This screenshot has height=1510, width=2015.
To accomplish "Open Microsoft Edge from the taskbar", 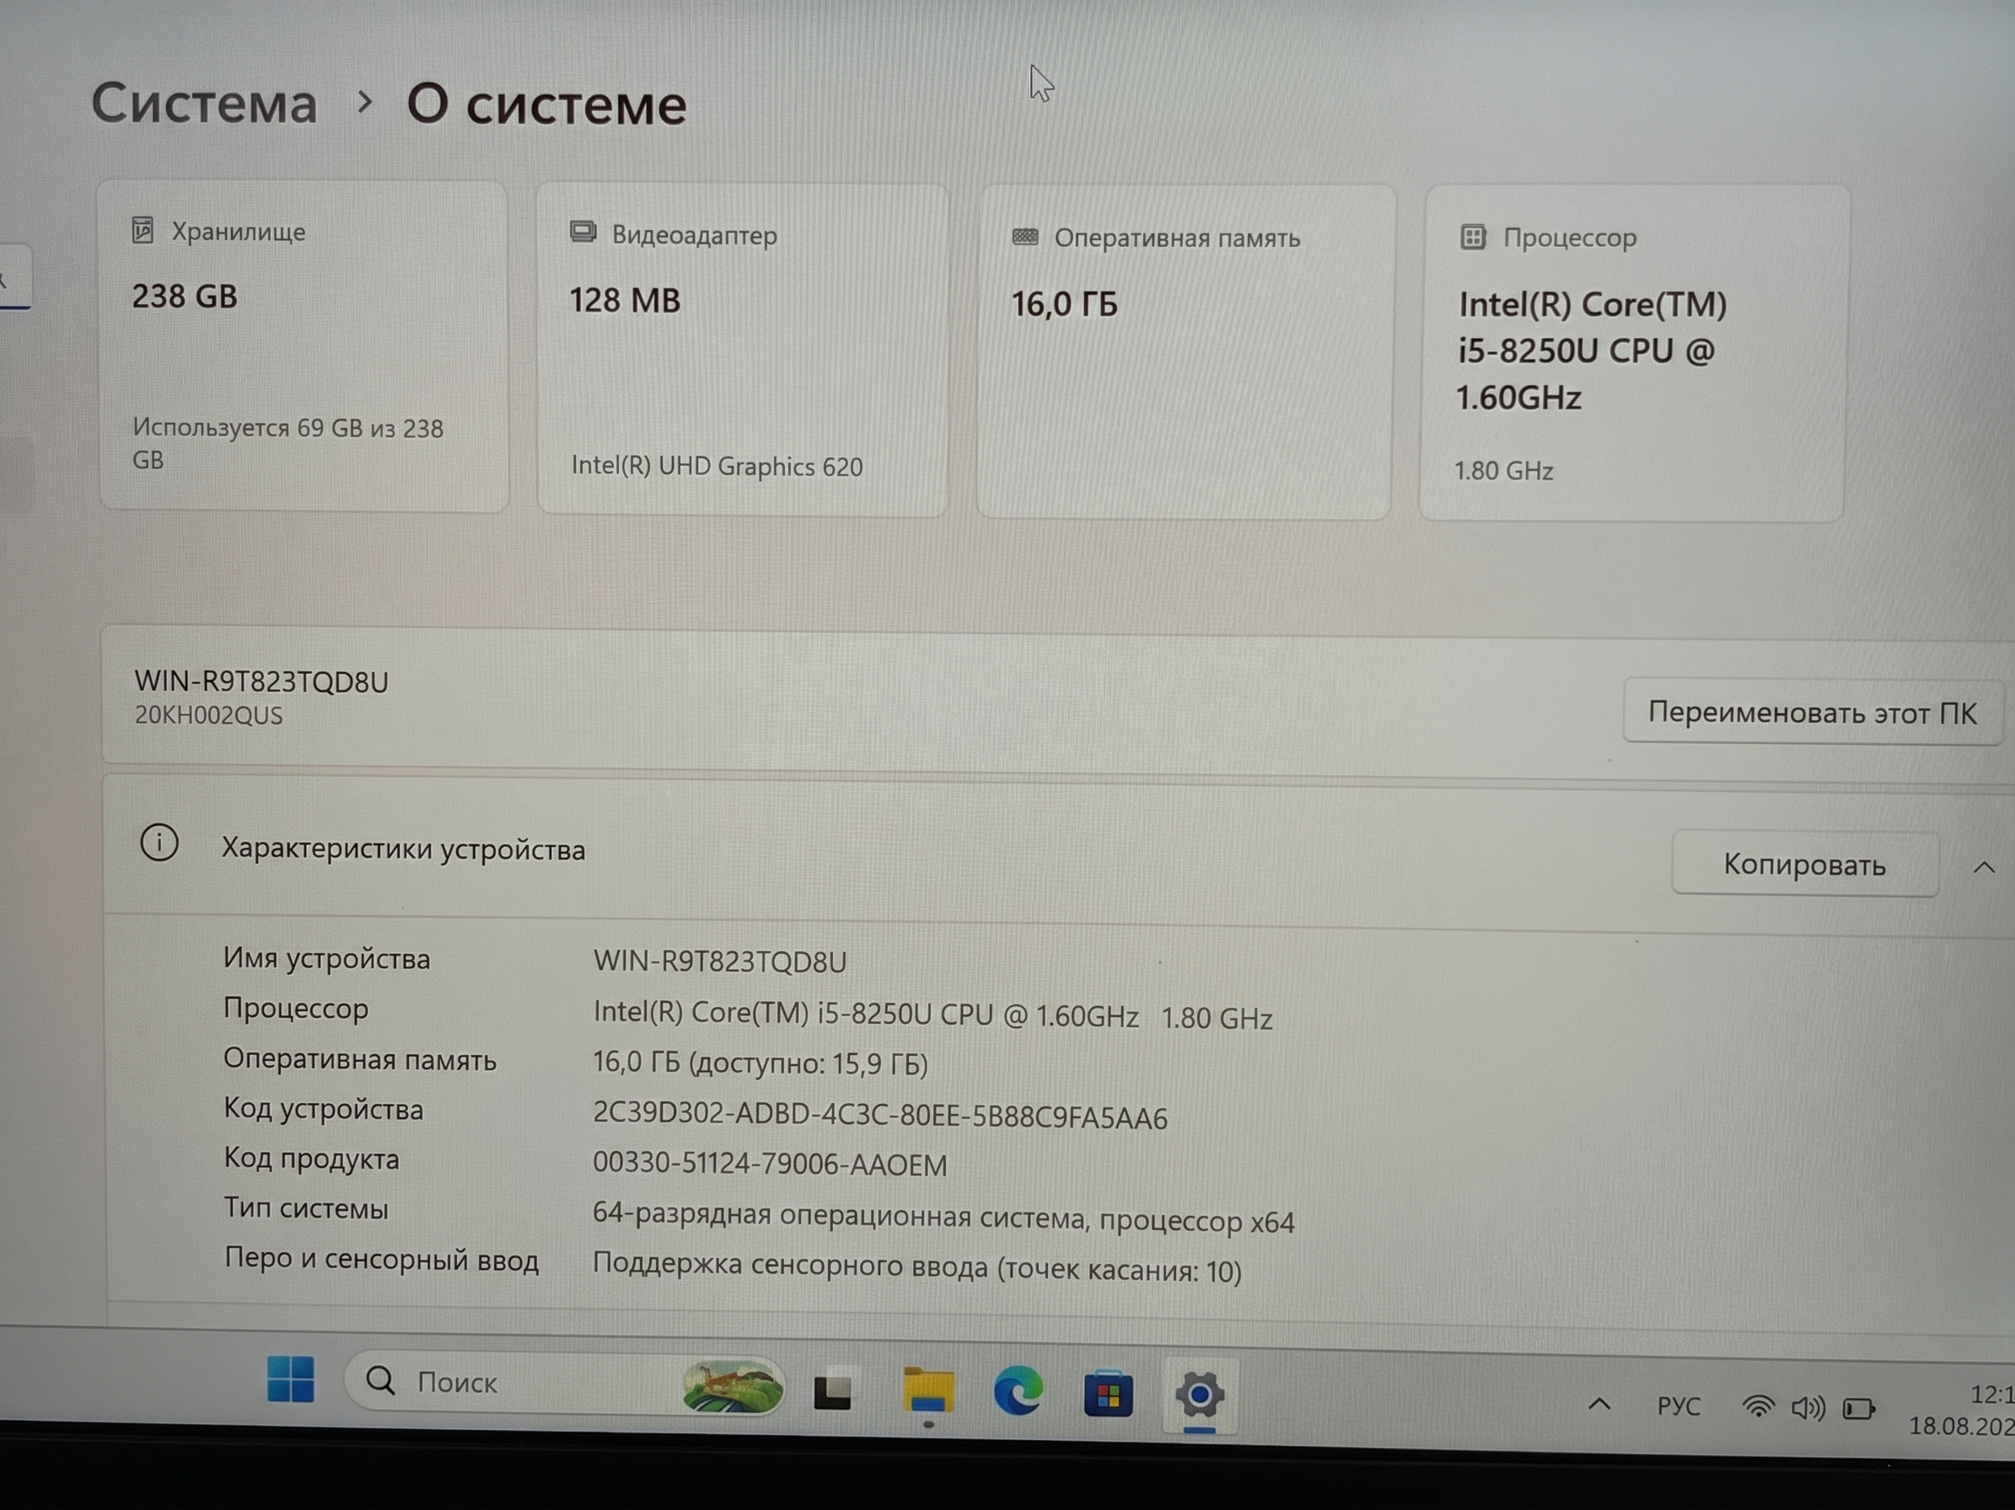I will [x=1018, y=1392].
